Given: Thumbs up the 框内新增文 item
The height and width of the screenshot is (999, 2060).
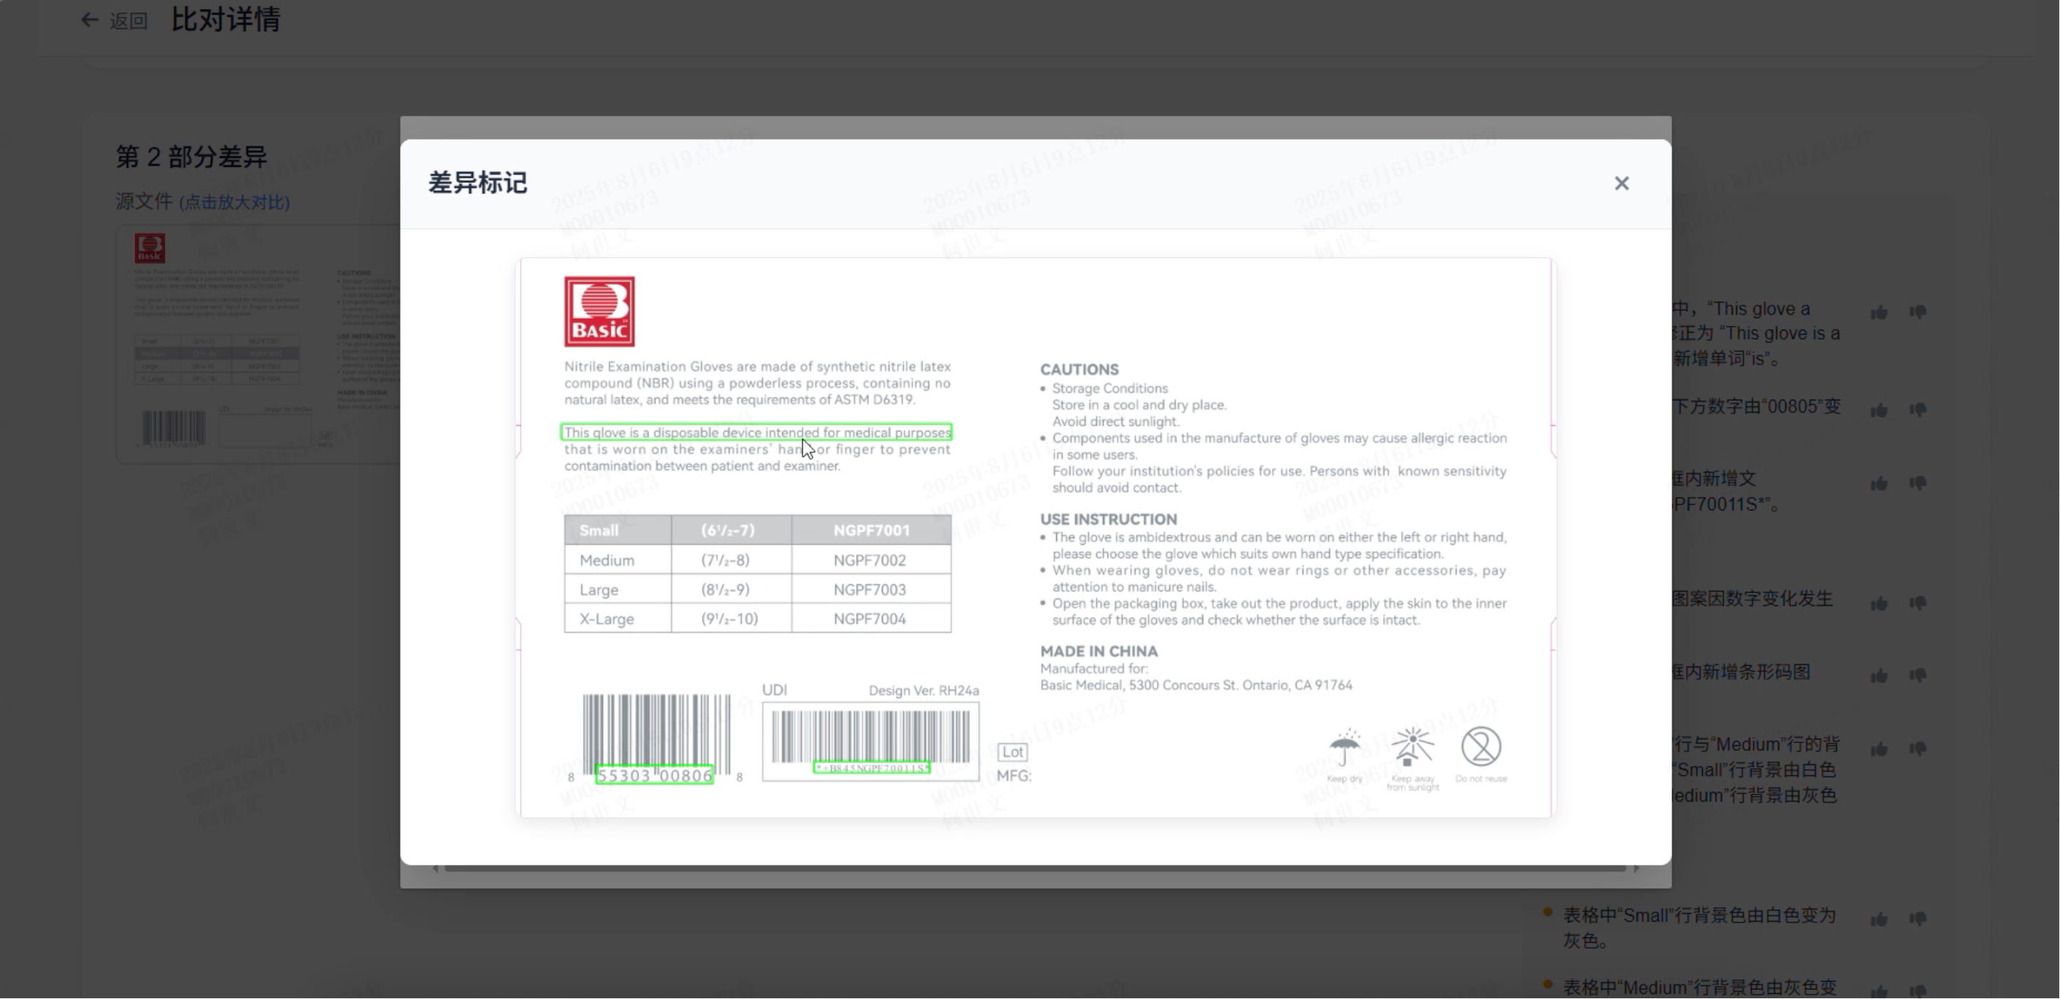Looking at the screenshot, I should tap(1878, 483).
